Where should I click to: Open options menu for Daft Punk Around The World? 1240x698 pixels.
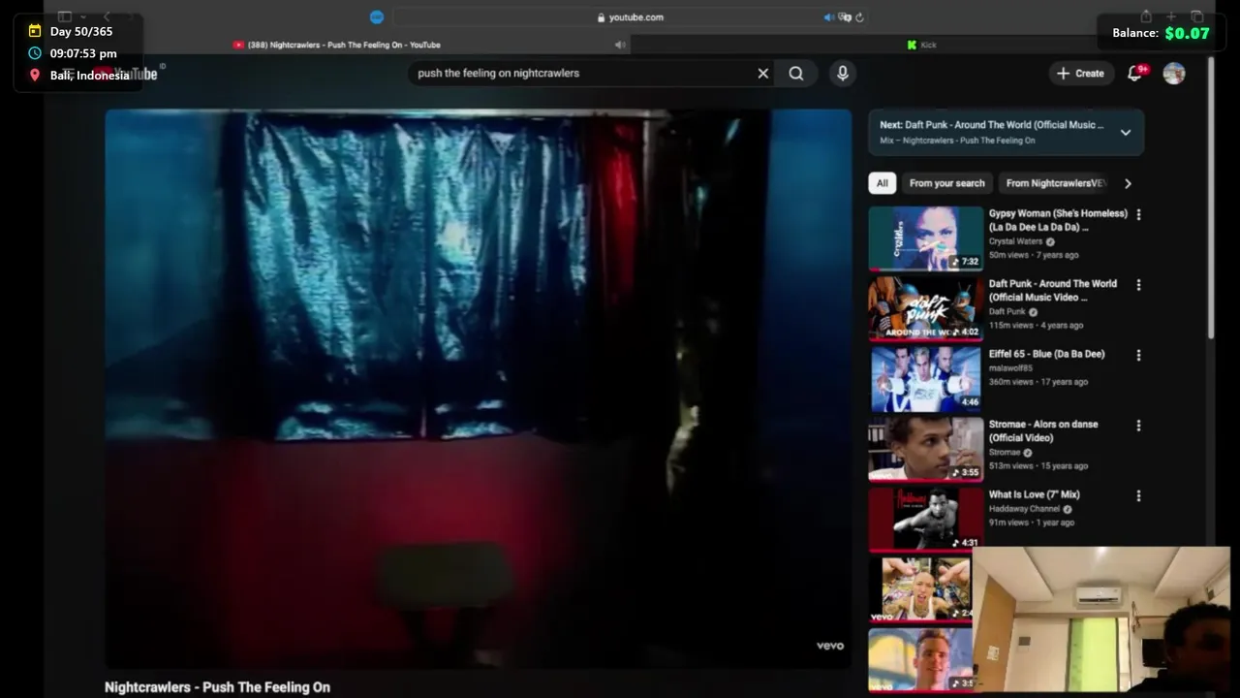pyautogui.click(x=1138, y=285)
